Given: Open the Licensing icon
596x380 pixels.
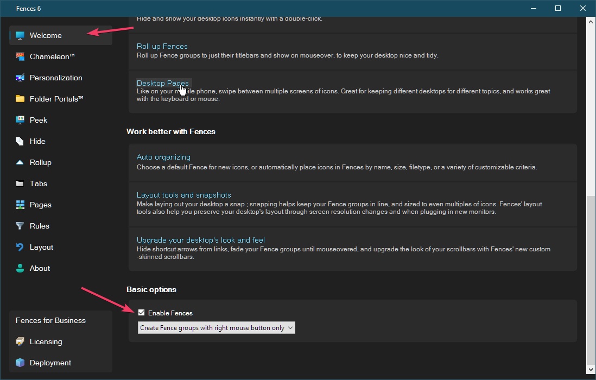Looking at the screenshot, I should tap(20, 341).
